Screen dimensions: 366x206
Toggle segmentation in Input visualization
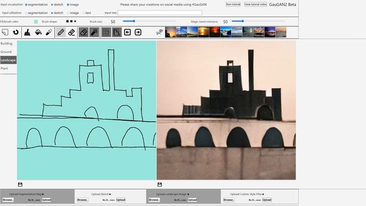26,5
